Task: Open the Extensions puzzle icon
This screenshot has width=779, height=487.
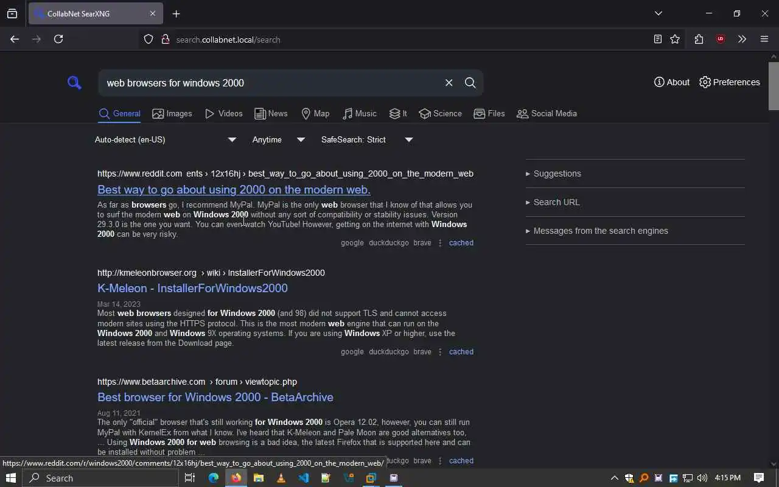Action: (699, 39)
